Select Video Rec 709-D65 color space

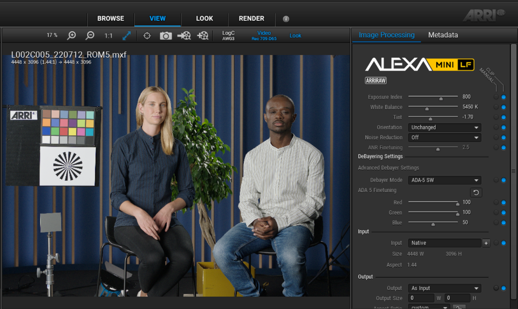pyautogui.click(x=264, y=36)
